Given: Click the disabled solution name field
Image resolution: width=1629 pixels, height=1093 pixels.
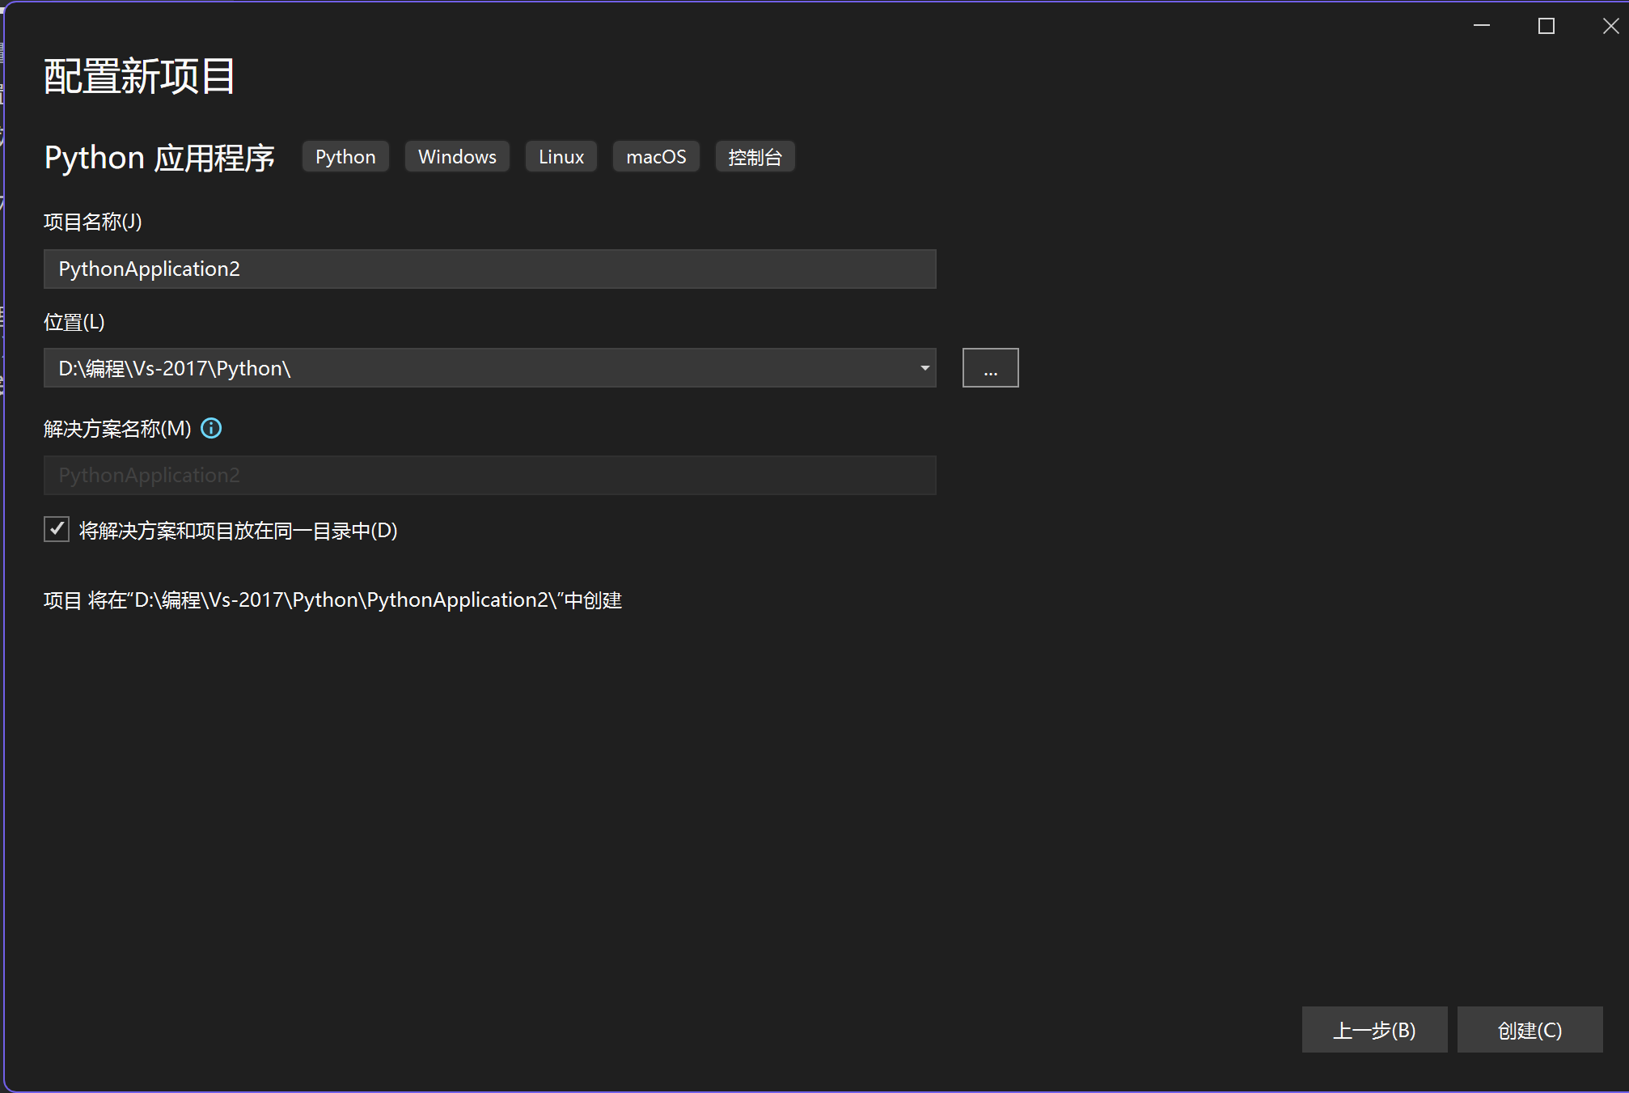Looking at the screenshot, I should [x=489, y=475].
